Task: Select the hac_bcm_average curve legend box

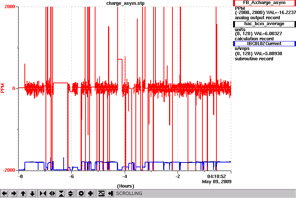Action: 264,24
